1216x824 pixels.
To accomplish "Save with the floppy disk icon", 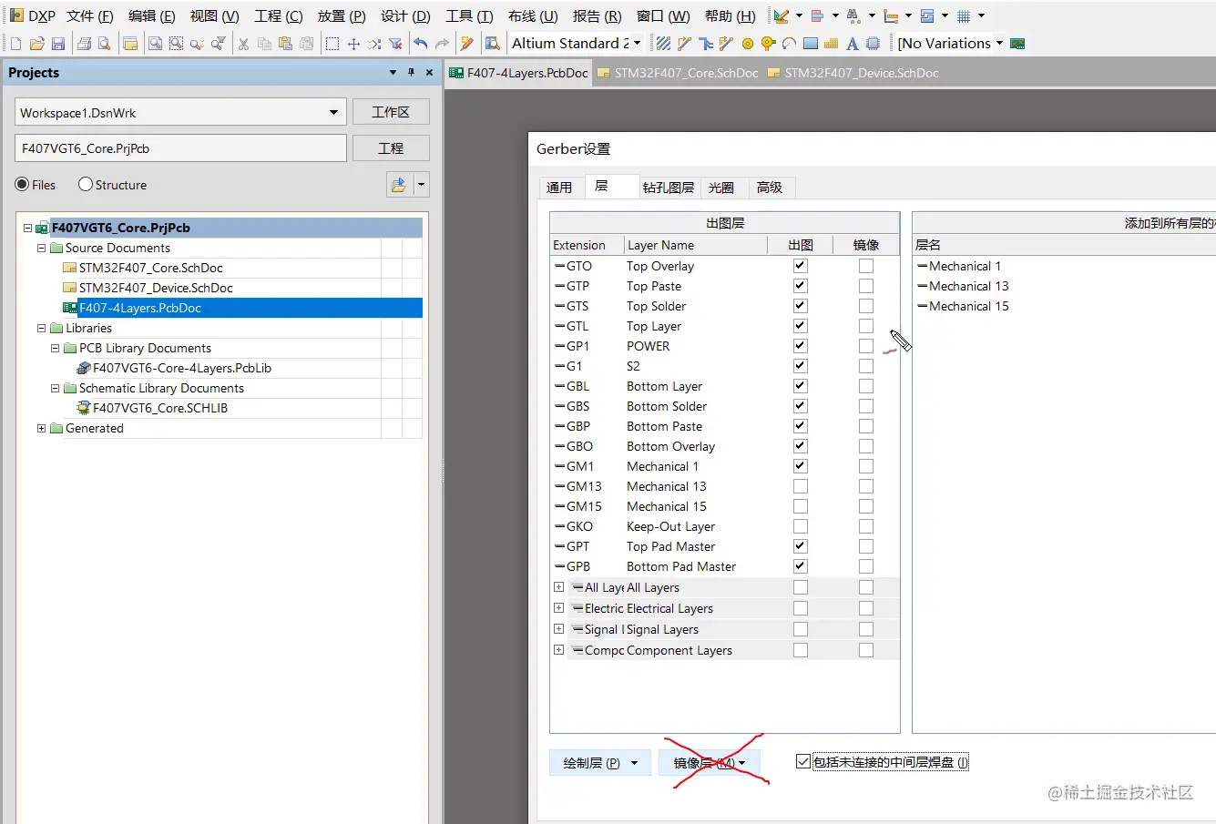I will (57, 44).
